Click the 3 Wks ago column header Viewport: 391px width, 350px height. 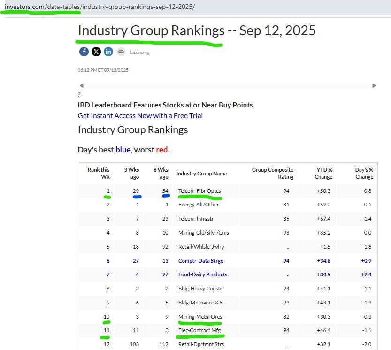131,173
